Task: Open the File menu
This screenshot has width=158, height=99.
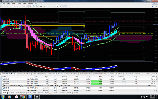Action: tap(4, 4)
